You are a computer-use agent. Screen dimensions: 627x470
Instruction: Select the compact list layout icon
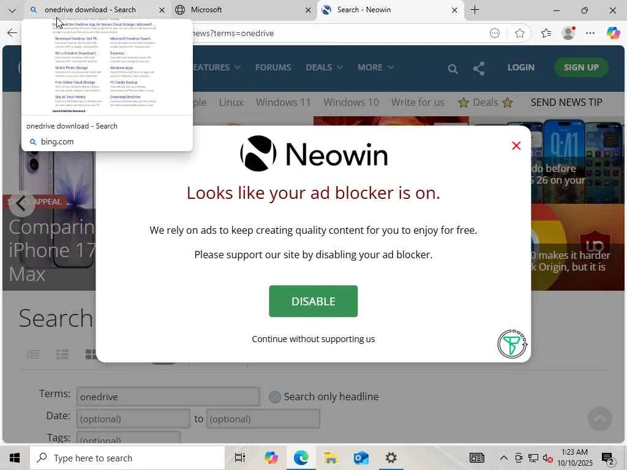click(x=62, y=354)
